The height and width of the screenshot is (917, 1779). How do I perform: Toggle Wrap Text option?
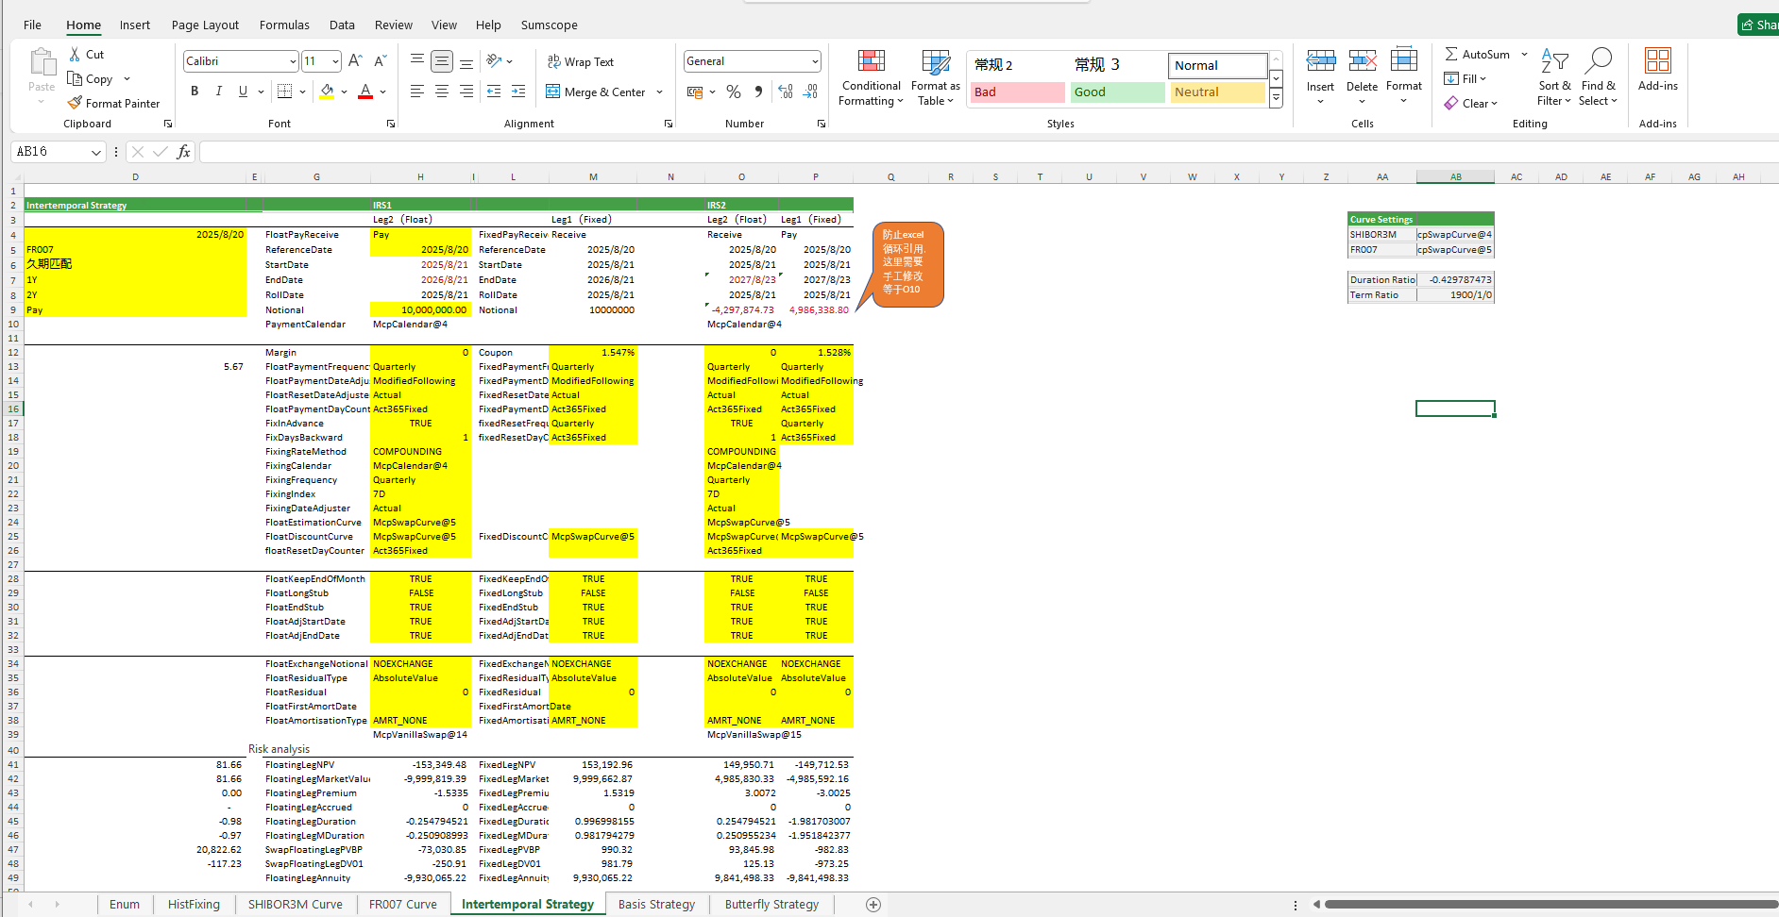click(581, 61)
